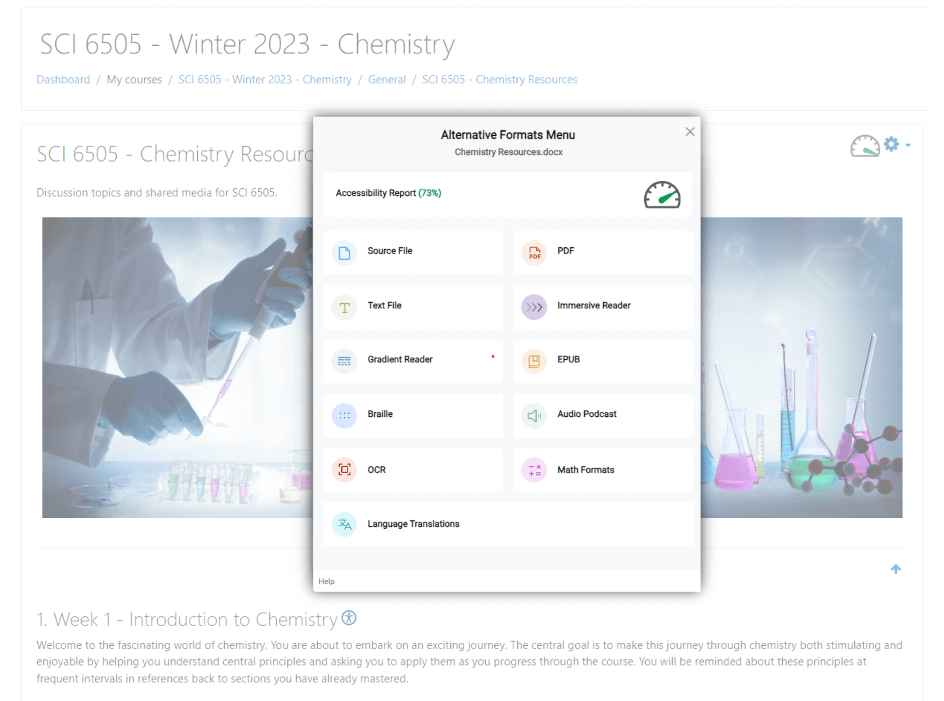The image size is (944, 701).
Task: Select Language Translations option
Action: tap(413, 524)
